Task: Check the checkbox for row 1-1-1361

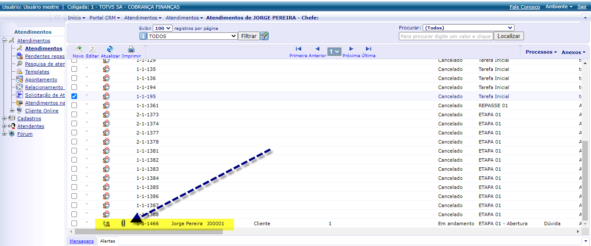Action: [74, 105]
